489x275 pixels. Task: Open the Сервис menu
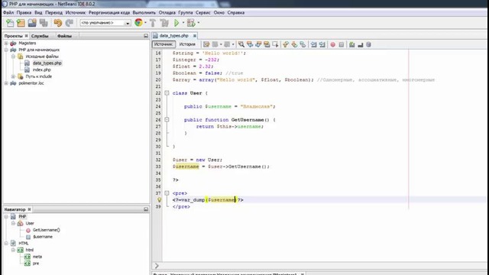click(x=203, y=12)
